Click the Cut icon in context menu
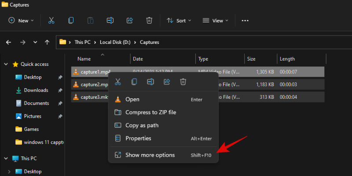Viewport: 352px width, 176px height. [118, 82]
